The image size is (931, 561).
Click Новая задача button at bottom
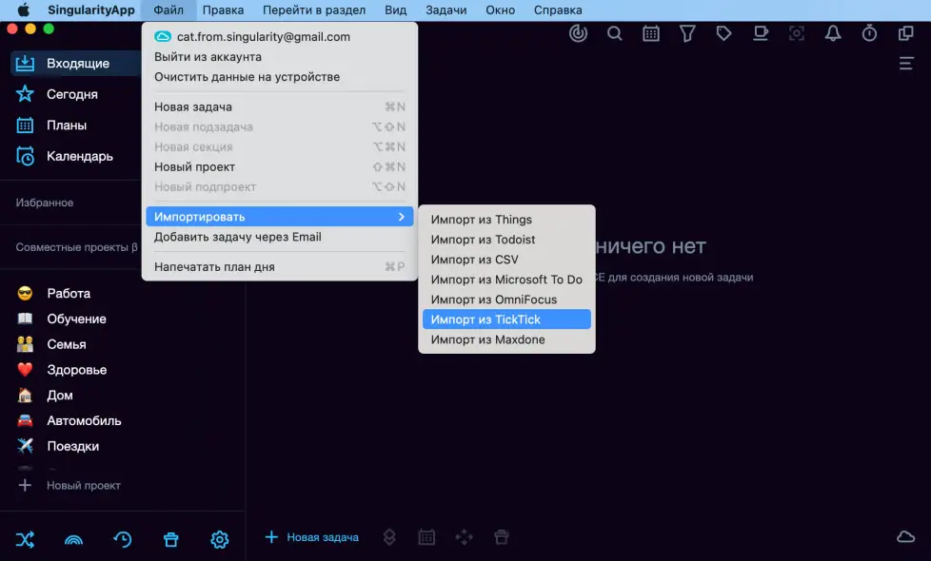pyautogui.click(x=312, y=537)
